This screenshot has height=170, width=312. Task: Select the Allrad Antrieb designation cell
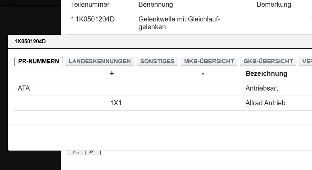coord(265,103)
